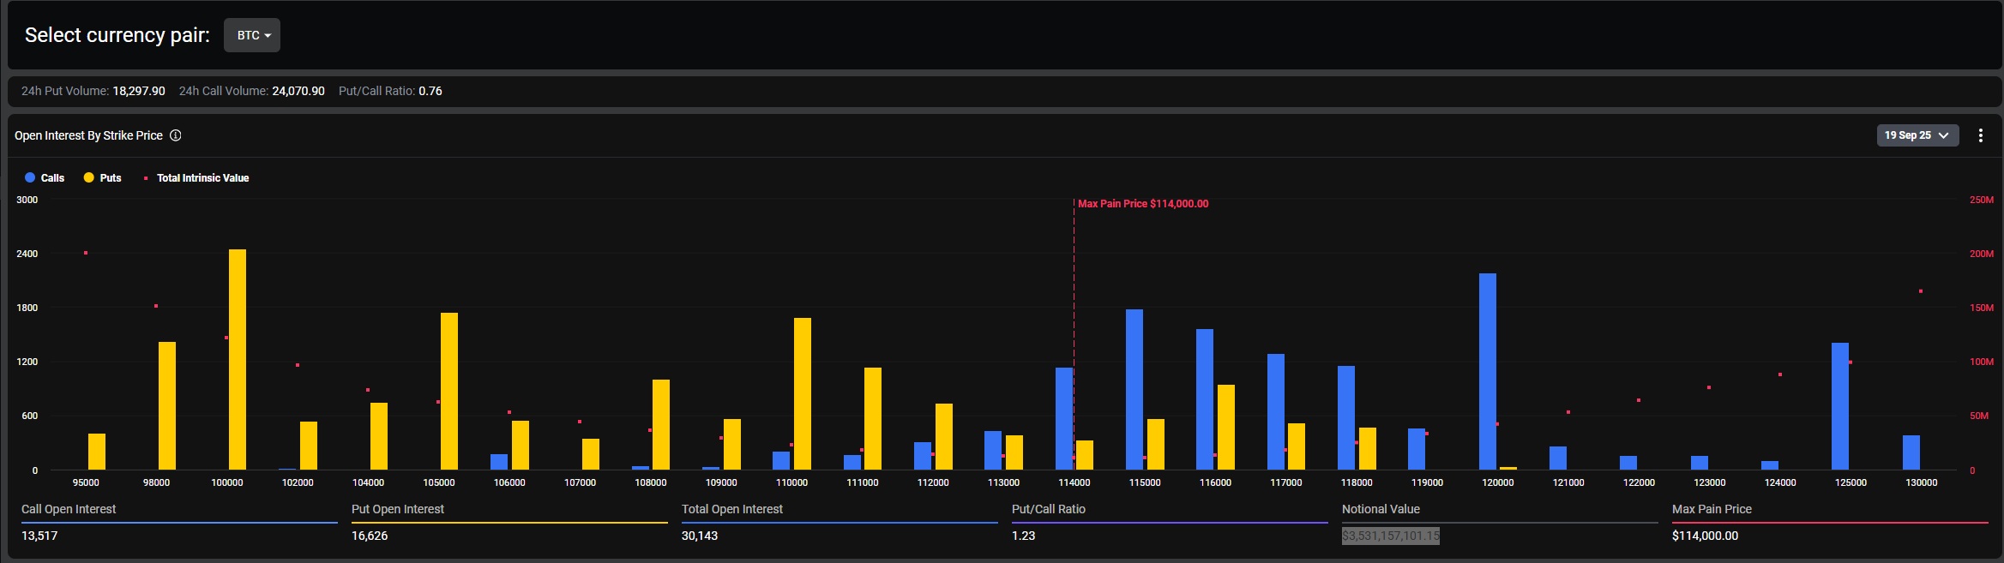Click the 250M right axis label
Viewport: 2004px width, 563px height.
1982,200
